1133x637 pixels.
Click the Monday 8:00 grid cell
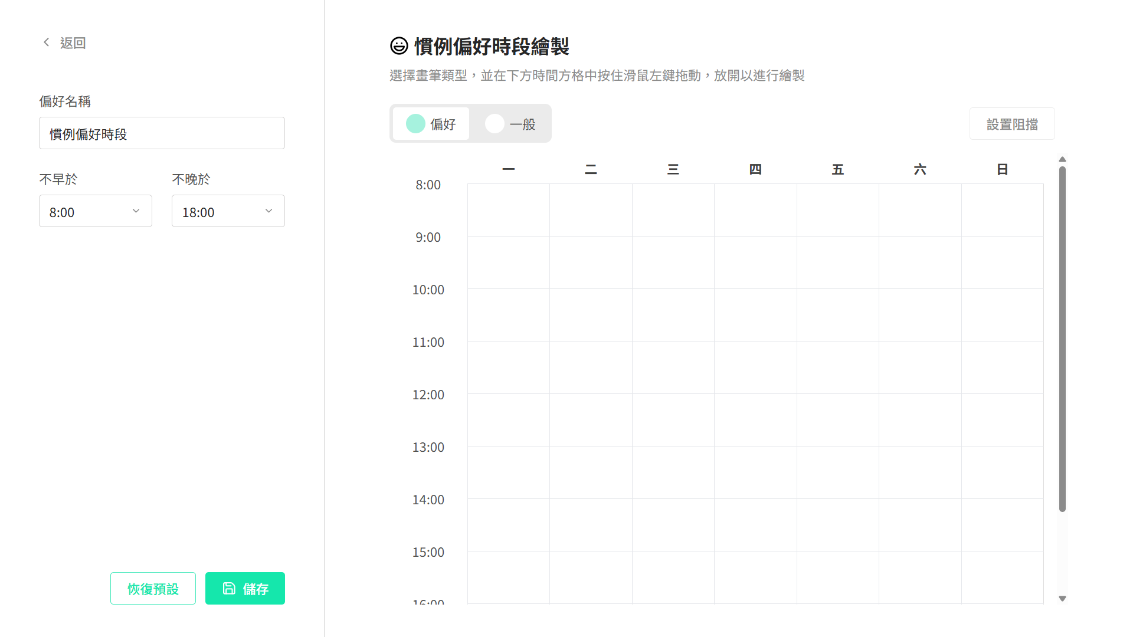(x=508, y=210)
